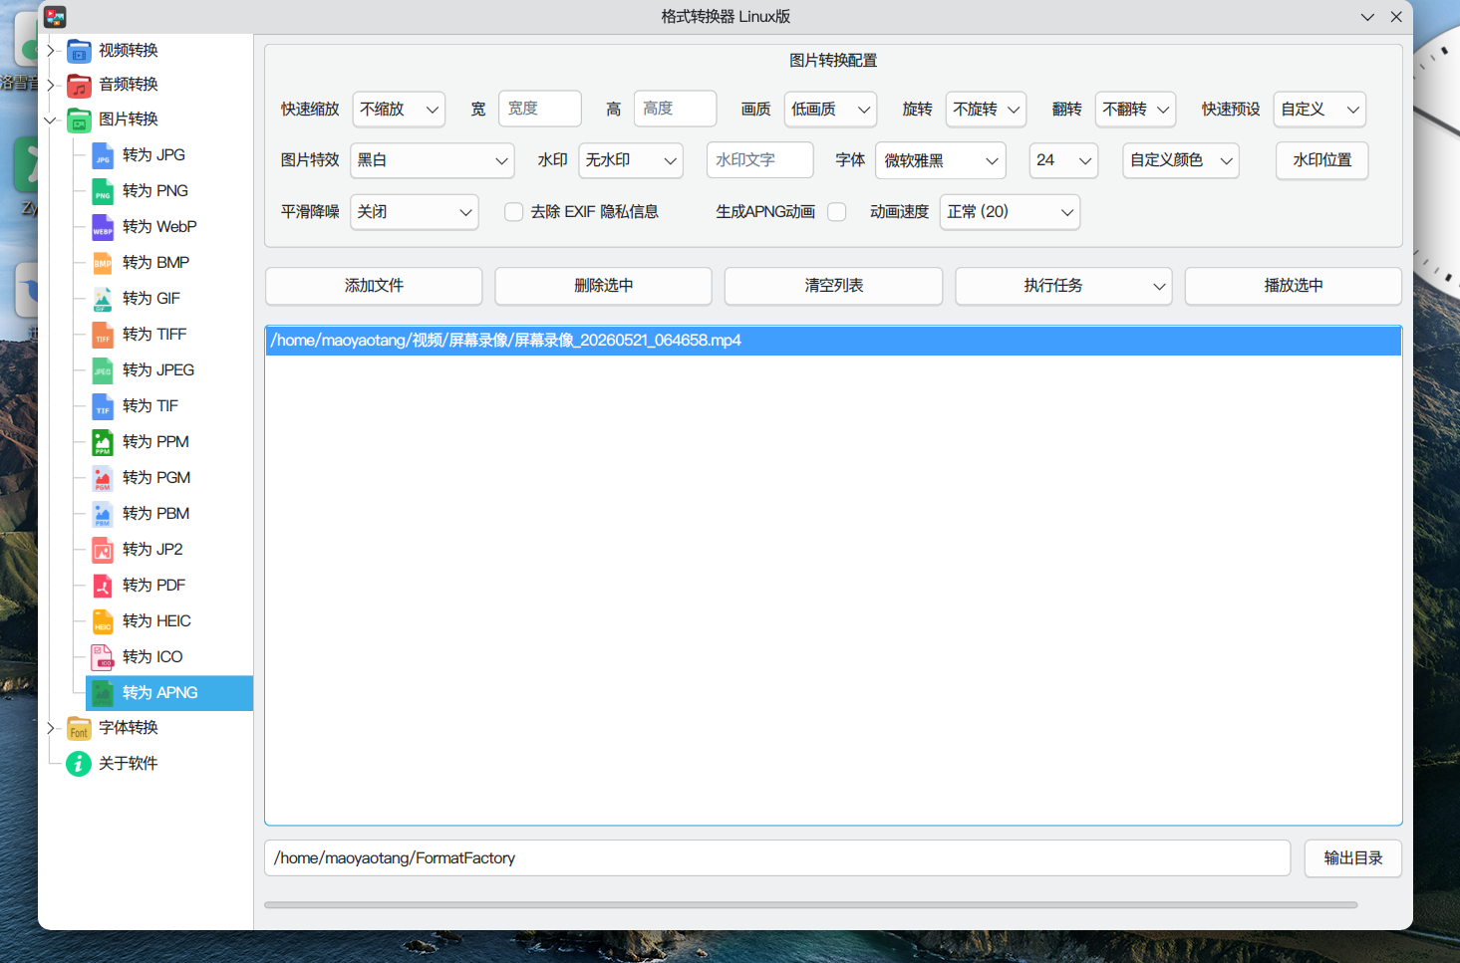This screenshot has height=963, width=1460.
Task: Select 转为 WebP in the tree
Action: tap(159, 228)
